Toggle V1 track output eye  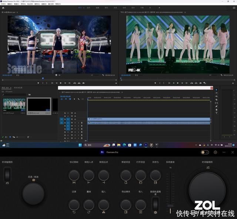point(75,119)
